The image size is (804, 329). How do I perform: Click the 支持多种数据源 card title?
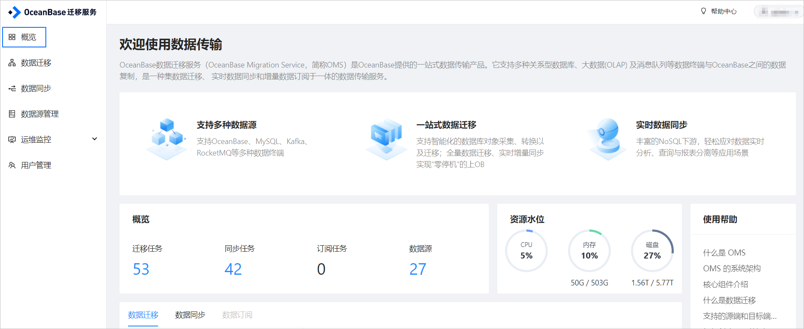pos(227,125)
